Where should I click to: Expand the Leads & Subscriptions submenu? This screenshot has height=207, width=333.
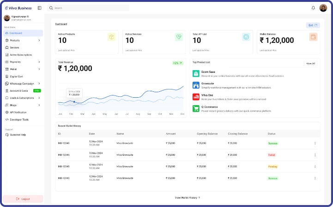click(x=39, y=98)
